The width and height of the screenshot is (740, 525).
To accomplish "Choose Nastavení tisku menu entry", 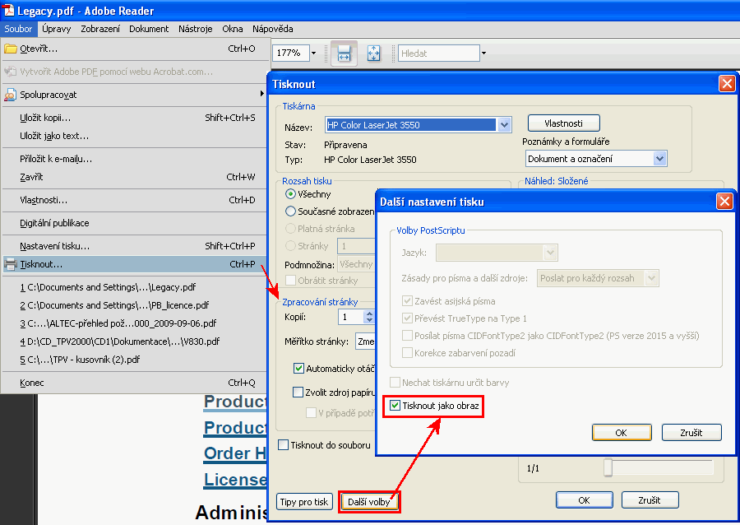I will pyautogui.click(x=134, y=246).
